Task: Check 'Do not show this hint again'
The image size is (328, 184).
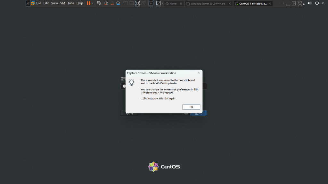Action: (142, 98)
